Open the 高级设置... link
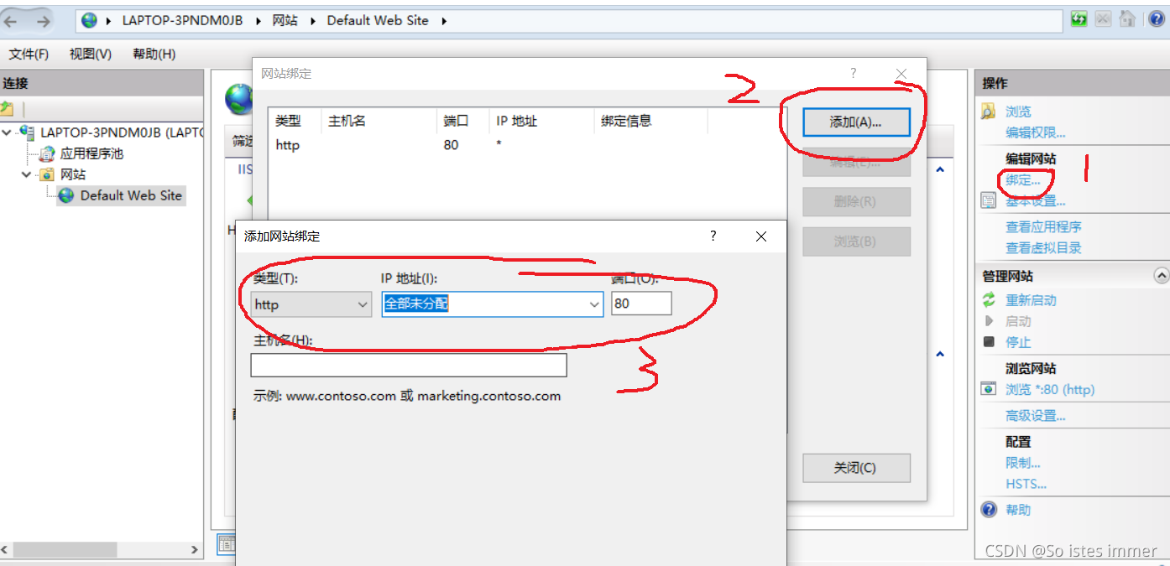The height and width of the screenshot is (566, 1170). (1036, 416)
